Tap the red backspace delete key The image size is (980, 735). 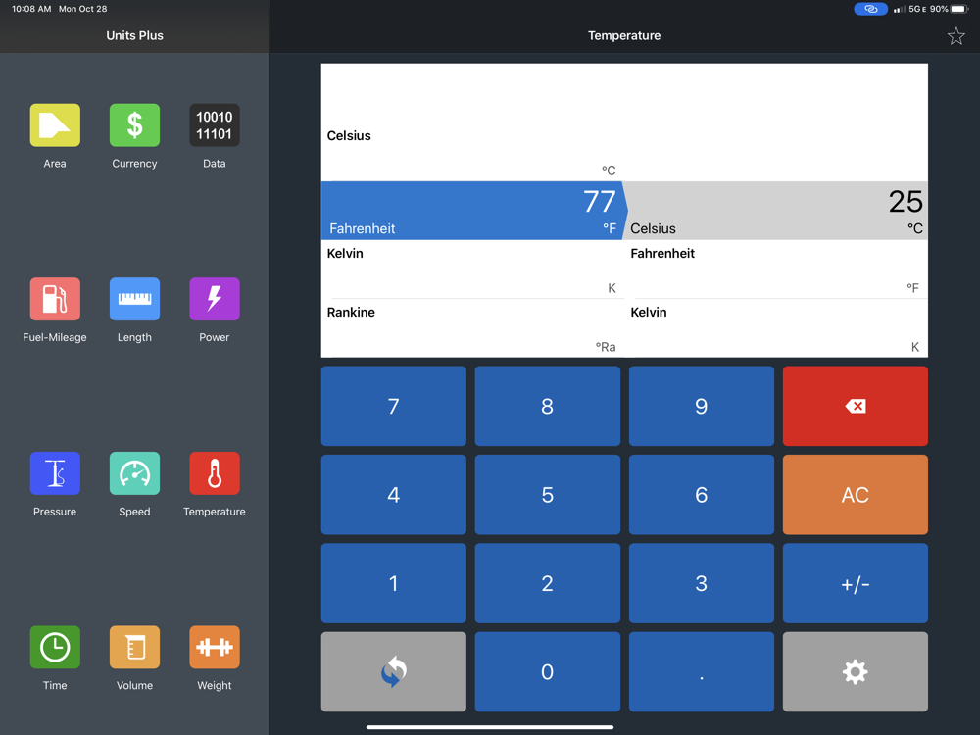(855, 407)
